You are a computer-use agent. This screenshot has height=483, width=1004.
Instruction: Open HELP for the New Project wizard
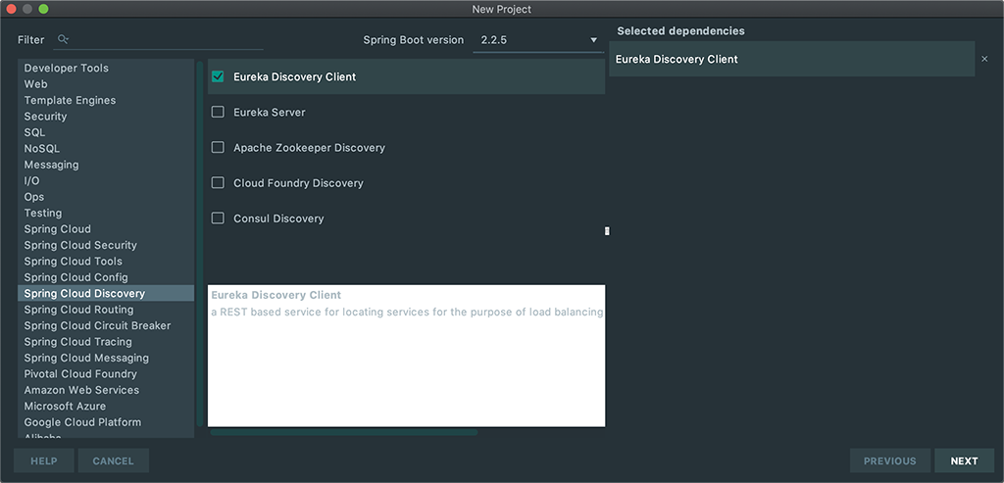pos(44,460)
